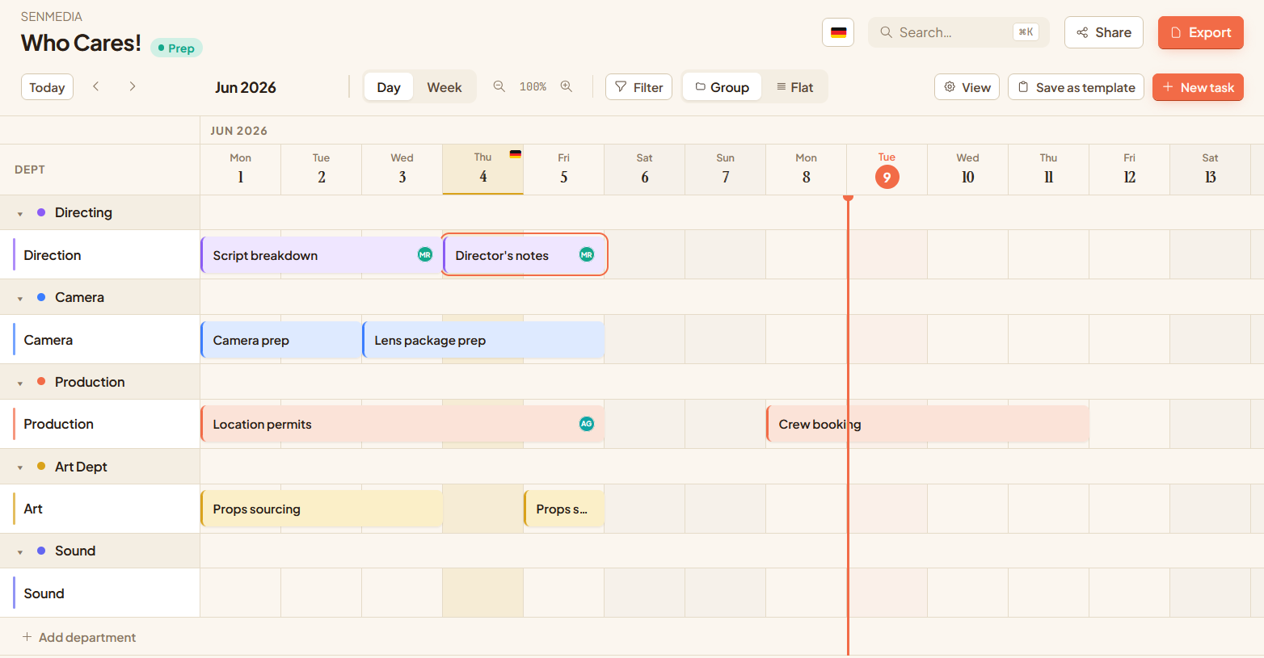The image size is (1264, 658).
Task: Click the purple Directing color dot
Action: [x=41, y=212]
